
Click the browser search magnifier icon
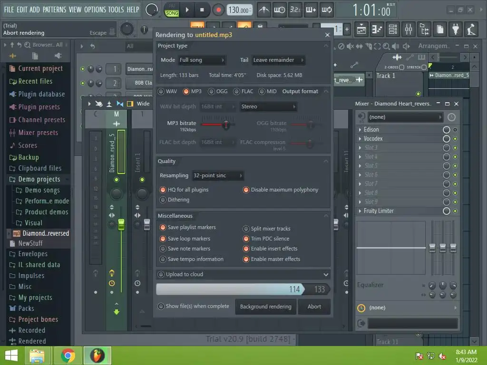27,45
